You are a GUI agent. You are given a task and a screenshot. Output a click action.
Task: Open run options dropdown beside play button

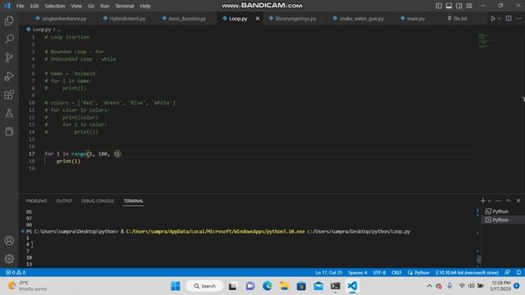pyautogui.click(x=500, y=19)
